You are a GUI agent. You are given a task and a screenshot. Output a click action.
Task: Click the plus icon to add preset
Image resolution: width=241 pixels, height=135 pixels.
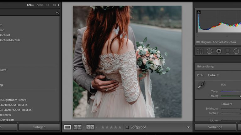tap(57, 12)
